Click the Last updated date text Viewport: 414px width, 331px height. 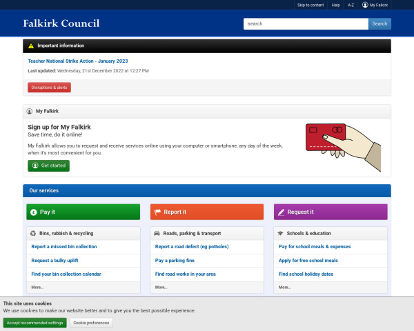88,71
